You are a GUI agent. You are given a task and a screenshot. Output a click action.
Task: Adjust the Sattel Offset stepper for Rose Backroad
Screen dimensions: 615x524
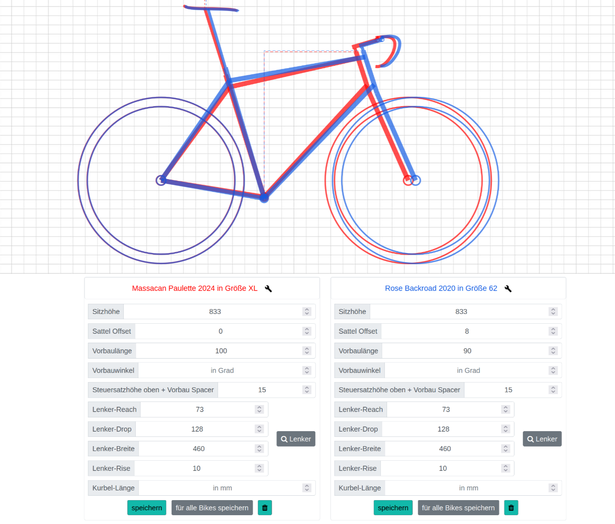coord(553,331)
